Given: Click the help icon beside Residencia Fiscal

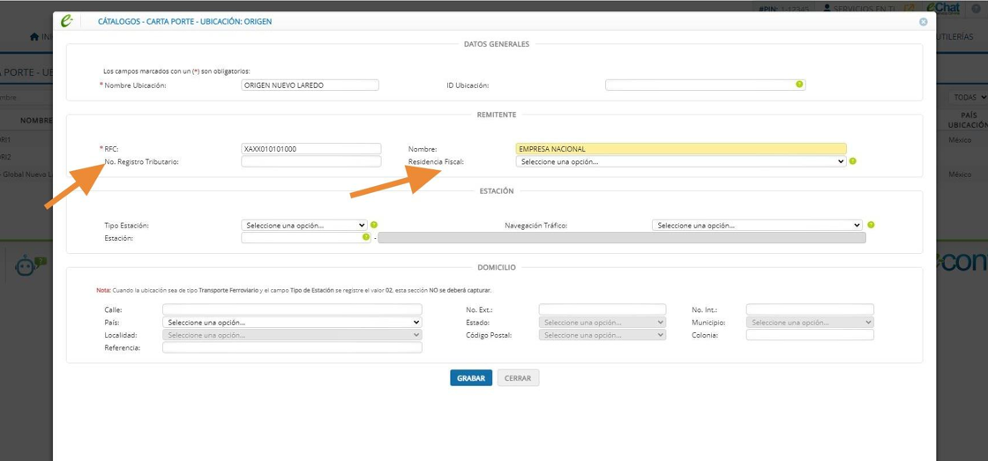Looking at the screenshot, I should click(852, 161).
